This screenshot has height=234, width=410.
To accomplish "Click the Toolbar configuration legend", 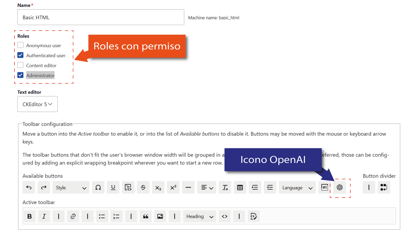I will tap(47, 124).
